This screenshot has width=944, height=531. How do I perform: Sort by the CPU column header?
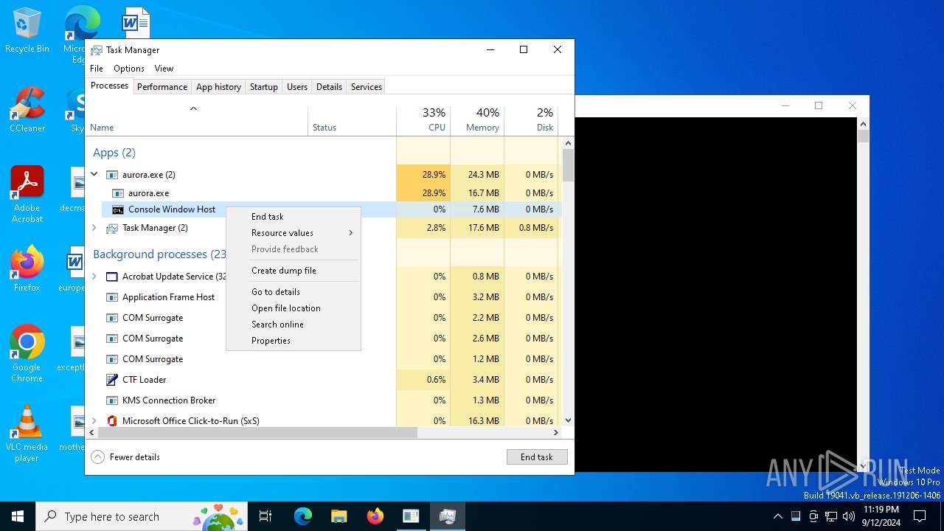click(423, 121)
